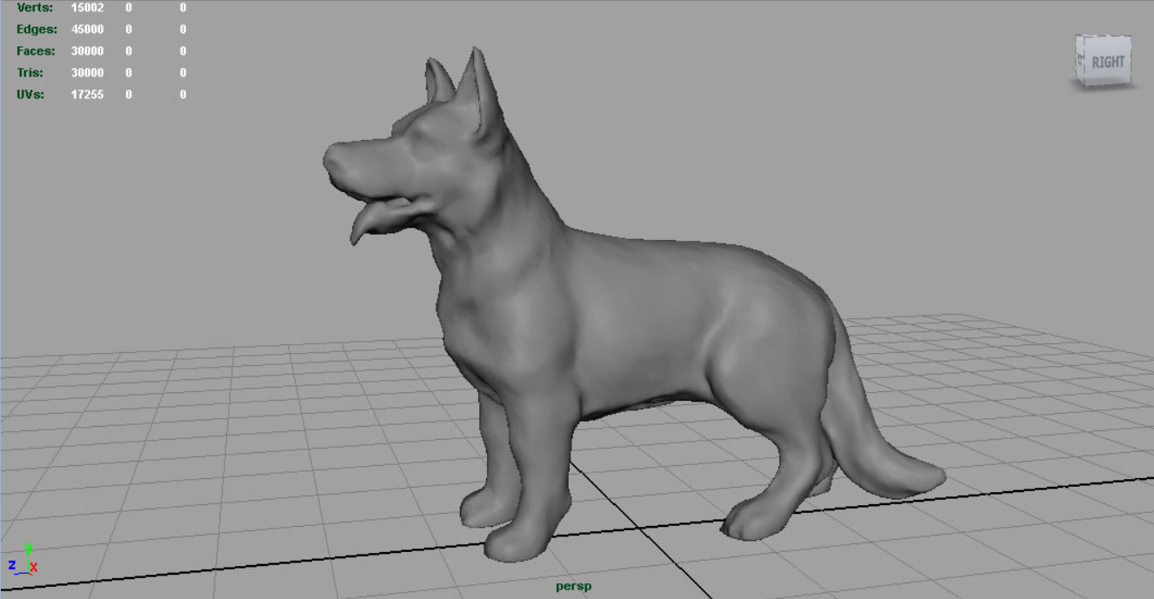Click the RIGHT face of the ViewCube
Viewport: 1154px width, 599px height.
coord(1108,62)
